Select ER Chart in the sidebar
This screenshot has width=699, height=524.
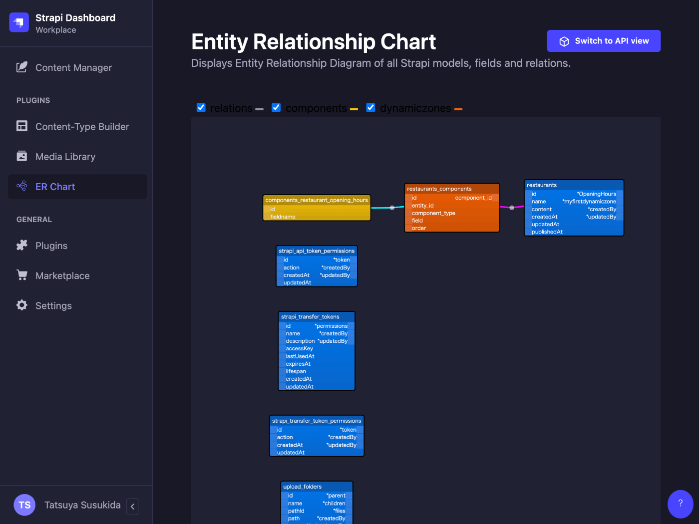(x=77, y=187)
